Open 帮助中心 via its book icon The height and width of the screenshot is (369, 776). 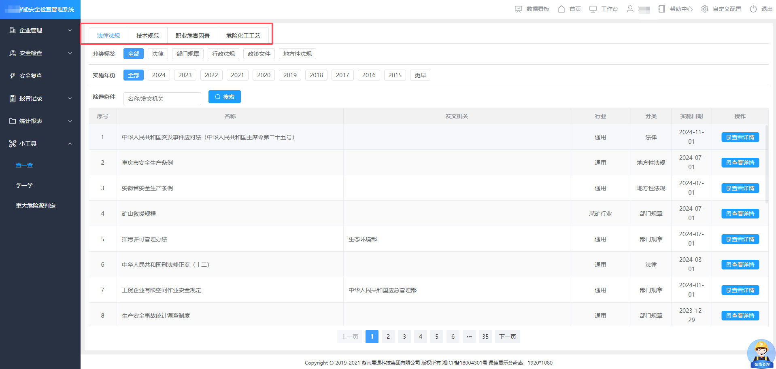pyautogui.click(x=661, y=9)
